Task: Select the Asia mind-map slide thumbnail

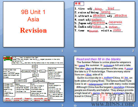Action: [x=34, y=79]
